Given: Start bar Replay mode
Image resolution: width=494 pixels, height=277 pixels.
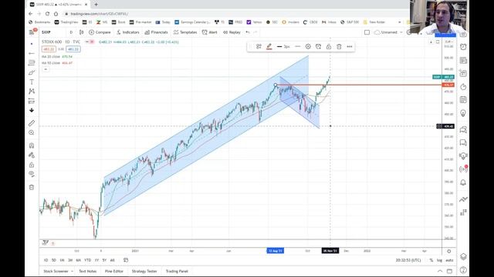Looking at the screenshot, I should tap(232, 32).
